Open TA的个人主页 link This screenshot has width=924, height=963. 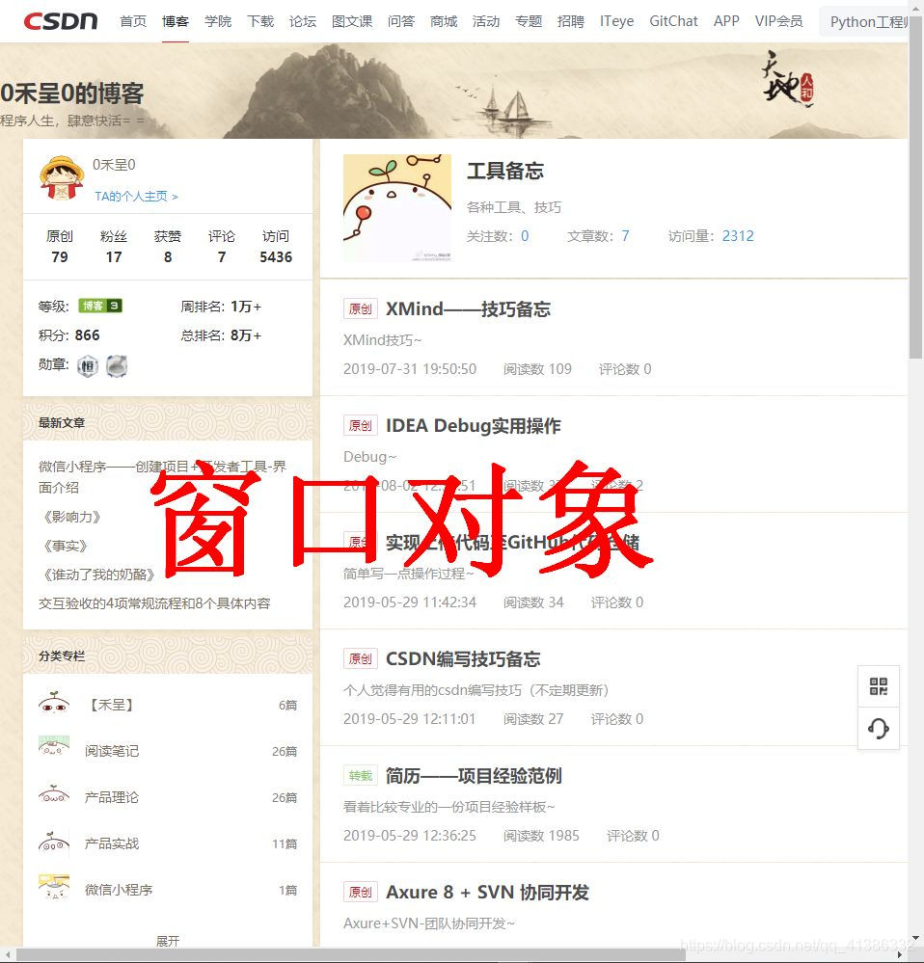136,196
